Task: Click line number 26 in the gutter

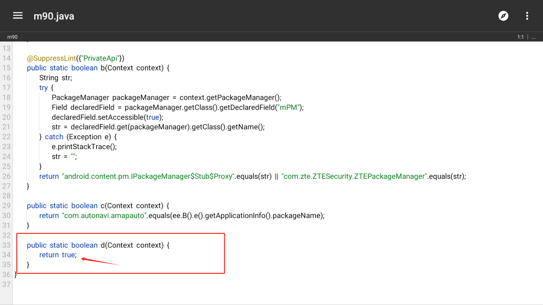Action: pos(7,176)
